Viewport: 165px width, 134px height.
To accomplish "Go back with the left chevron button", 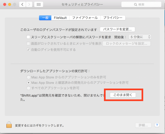I will click(22, 4).
